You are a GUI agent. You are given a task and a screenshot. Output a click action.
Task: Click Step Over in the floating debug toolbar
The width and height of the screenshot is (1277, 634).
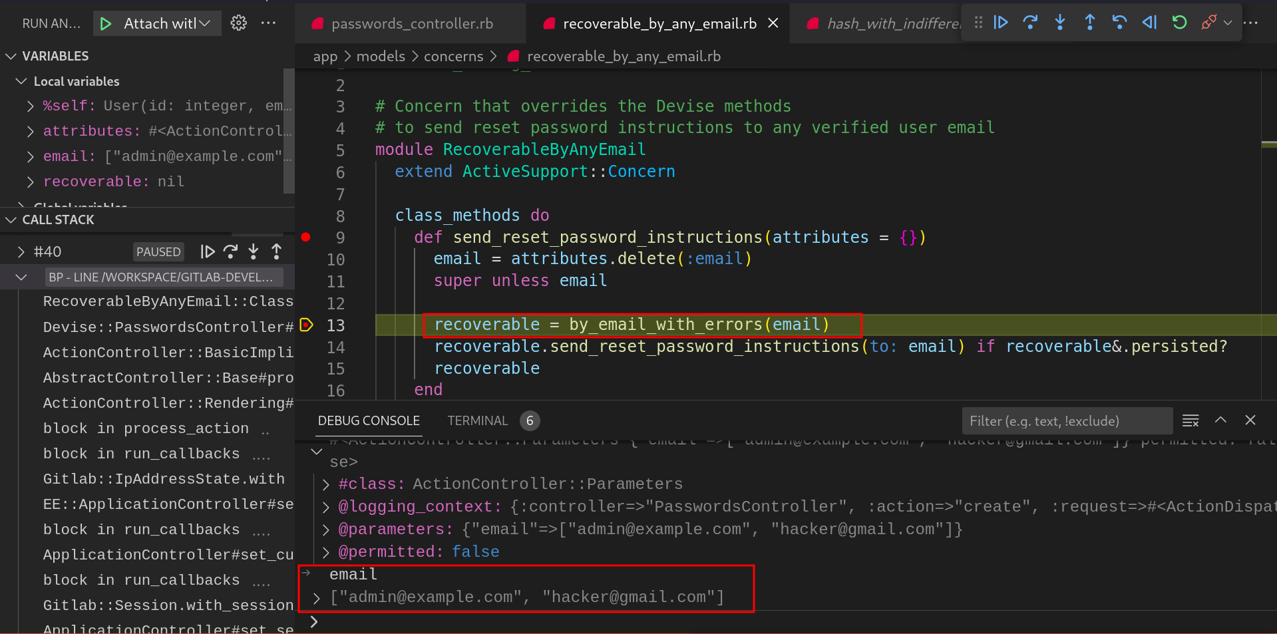1030,23
